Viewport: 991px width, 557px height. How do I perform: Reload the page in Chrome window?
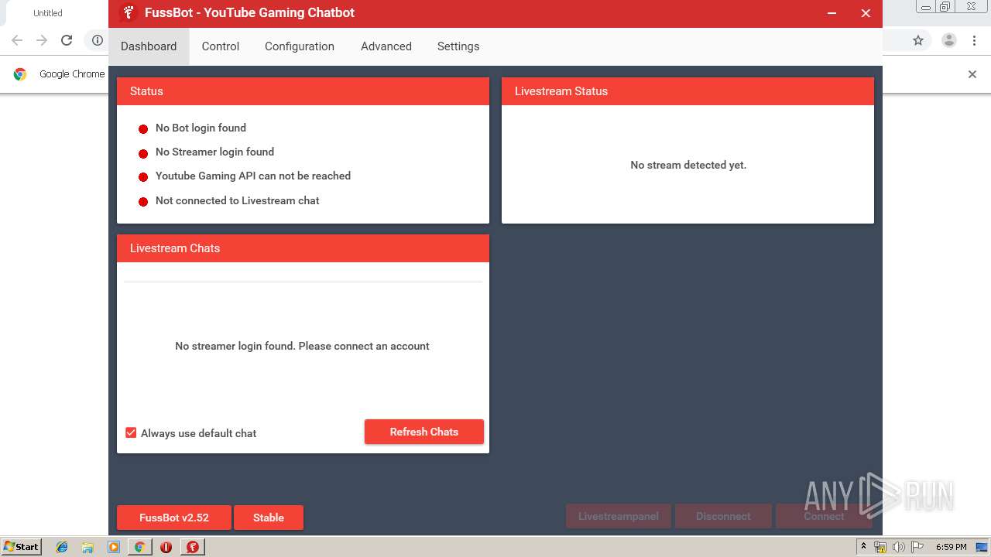pyautogui.click(x=67, y=40)
